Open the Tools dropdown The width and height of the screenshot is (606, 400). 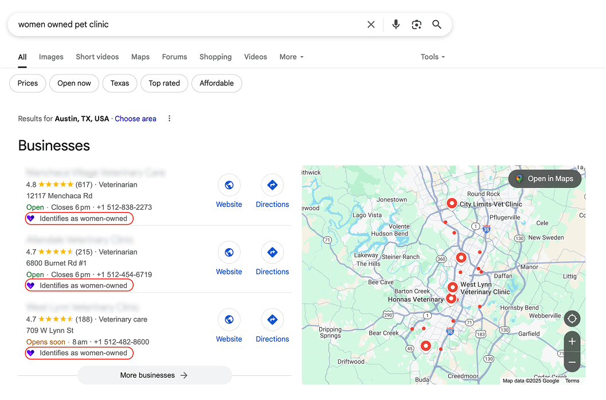tap(432, 57)
